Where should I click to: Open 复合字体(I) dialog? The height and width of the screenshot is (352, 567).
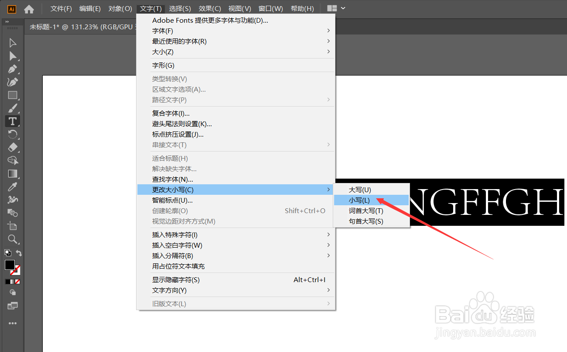pos(236,113)
